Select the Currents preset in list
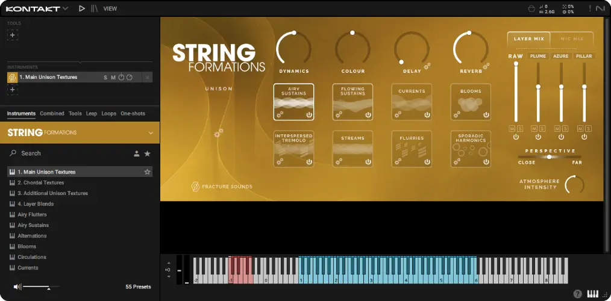This screenshot has height=301, width=611. tap(80, 267)
